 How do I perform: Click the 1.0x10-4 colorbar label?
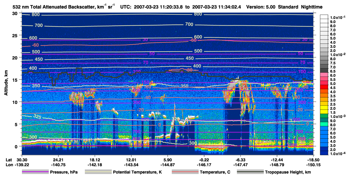coord(338,154)
